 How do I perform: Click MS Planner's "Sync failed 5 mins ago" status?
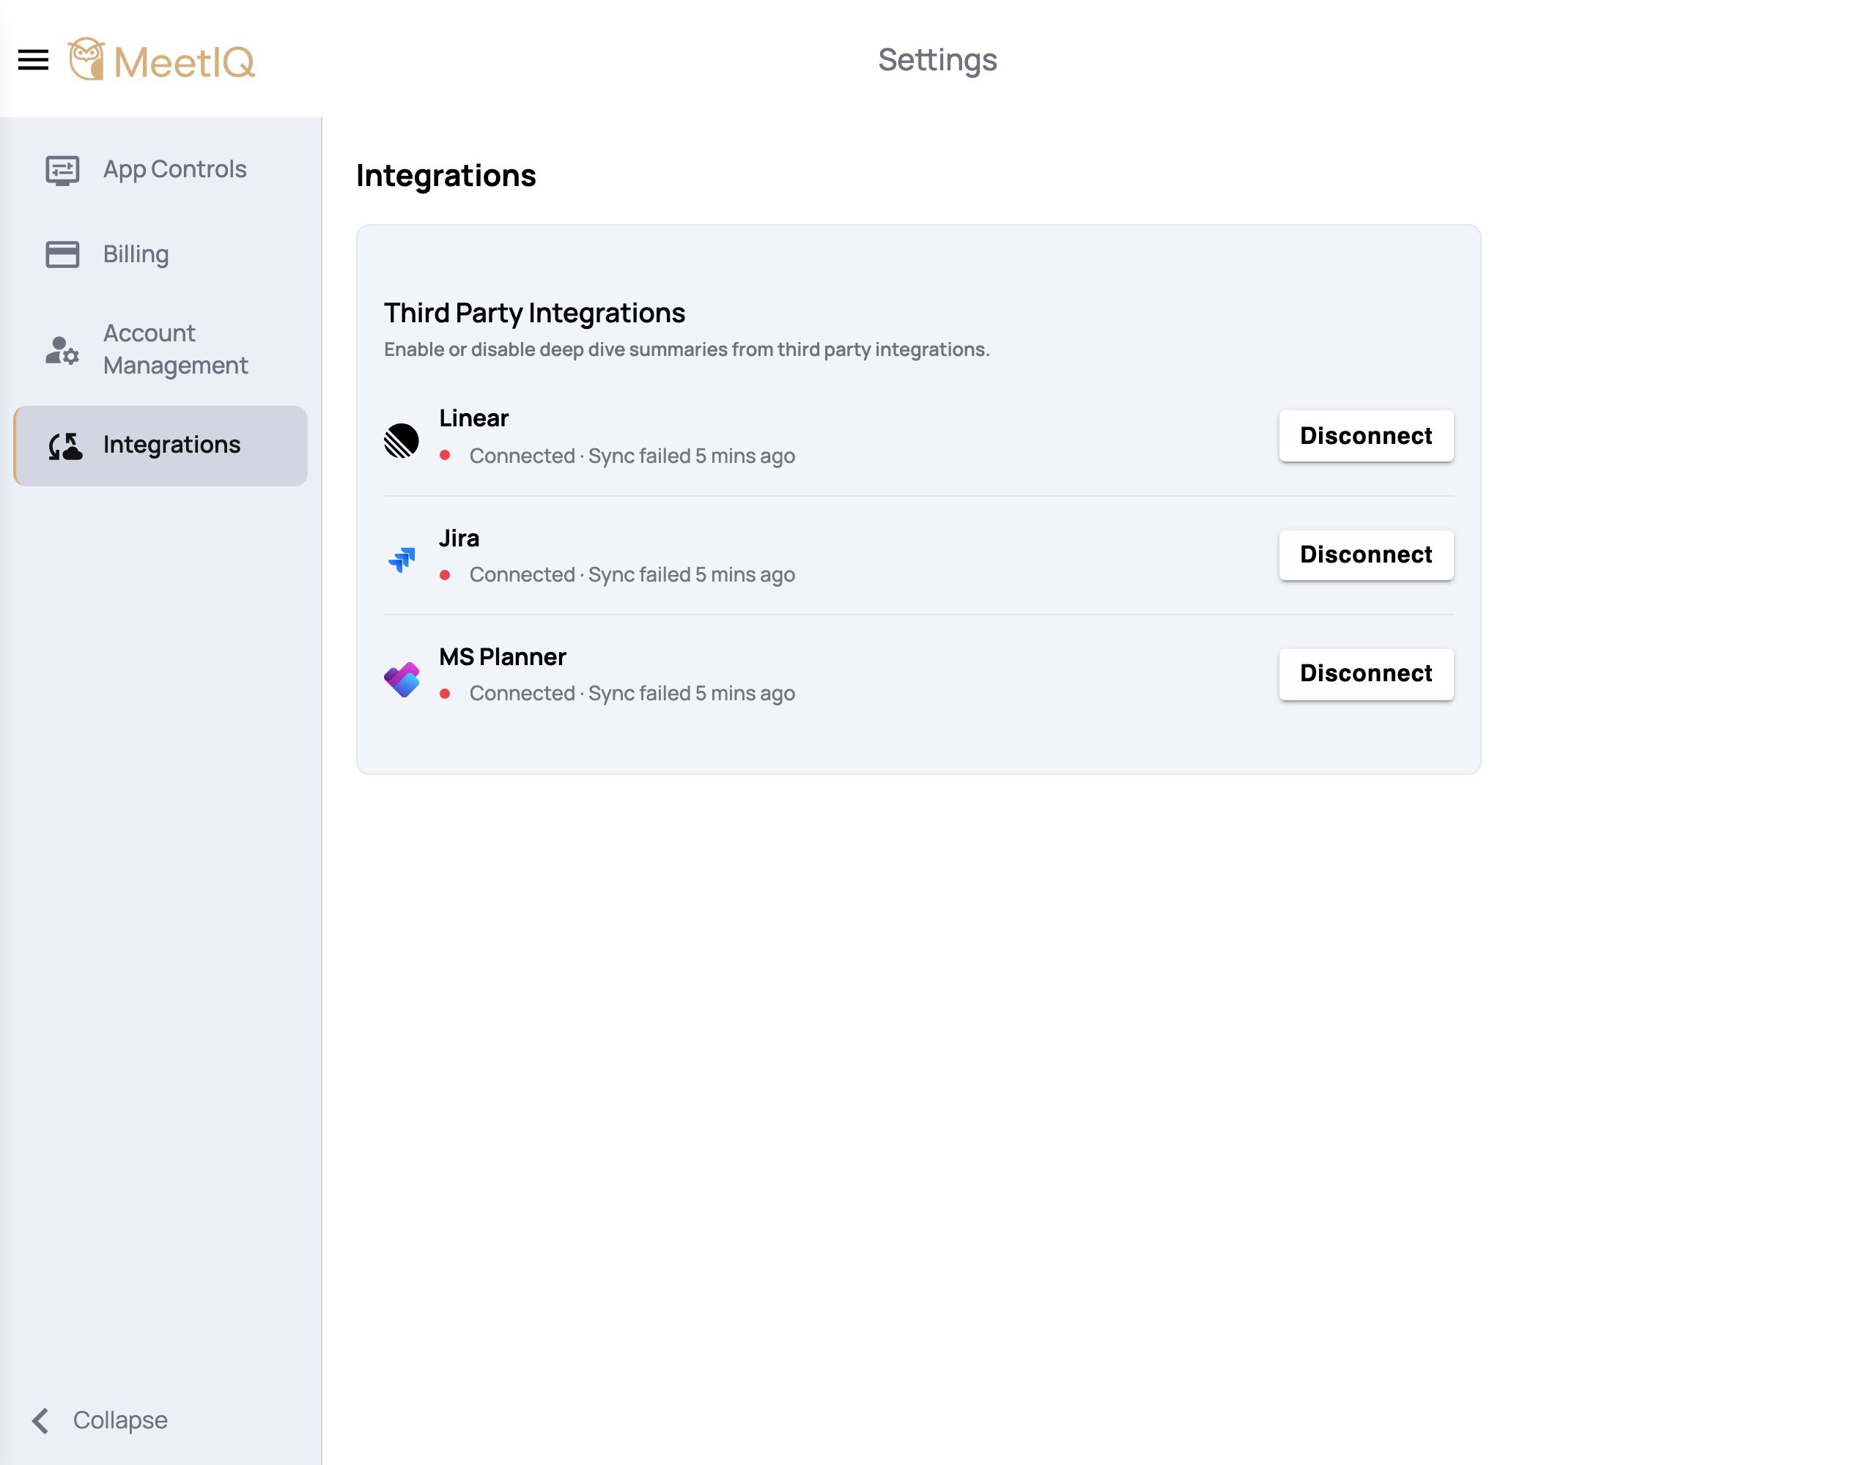pyautogui.click(x=692, y=693)
